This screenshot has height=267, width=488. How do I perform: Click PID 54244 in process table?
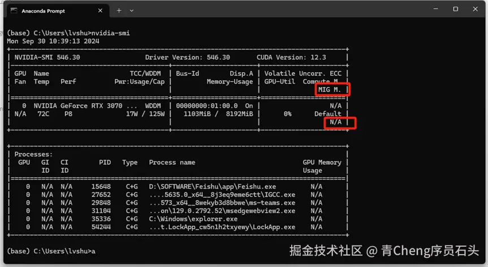click(101, 227)
